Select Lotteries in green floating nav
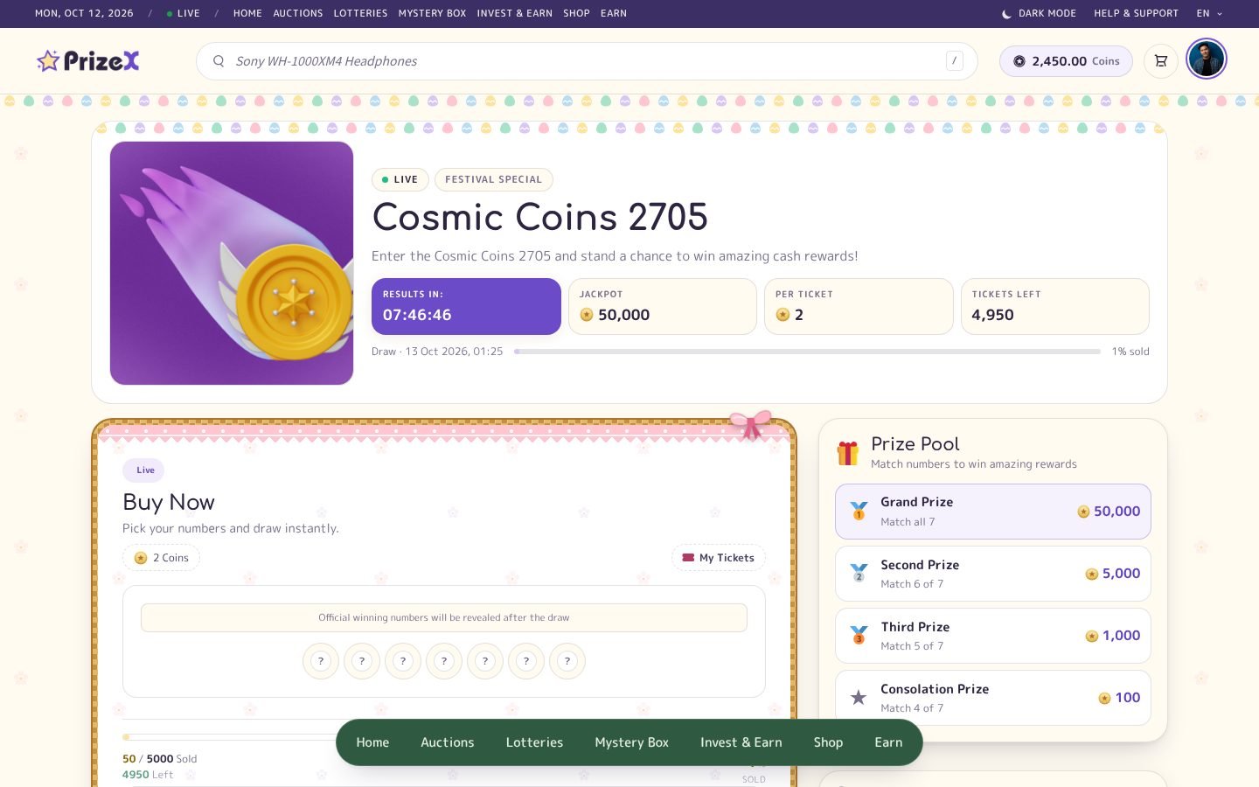 [534, 742]
